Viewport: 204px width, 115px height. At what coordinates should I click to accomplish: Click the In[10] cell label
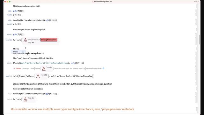[10, 34]
